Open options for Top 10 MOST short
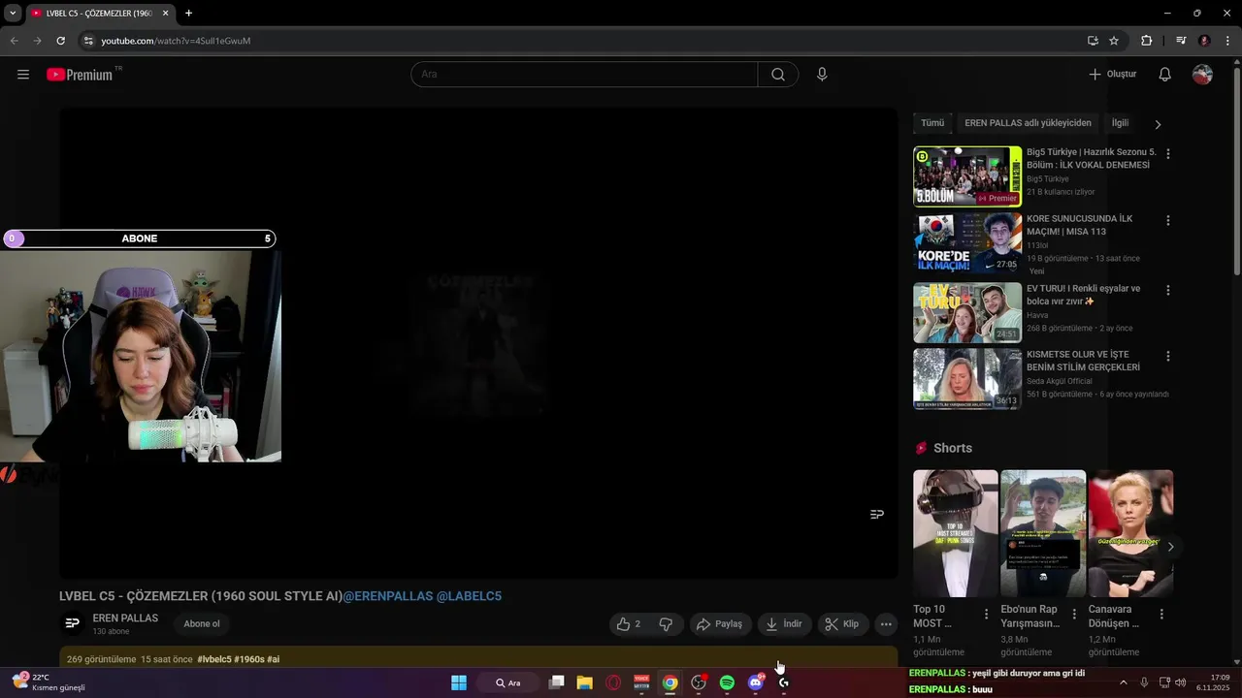 (x=987, y=614)
